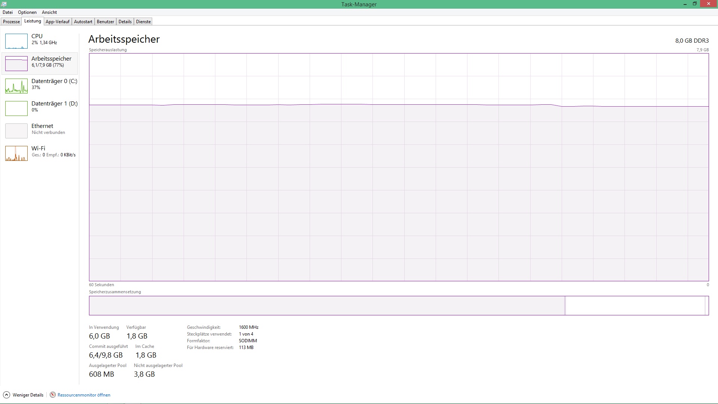The width and height of the screenshot is (718, 404).
Task: Click the Speicherauslastung usage graph
Action: 399,167
